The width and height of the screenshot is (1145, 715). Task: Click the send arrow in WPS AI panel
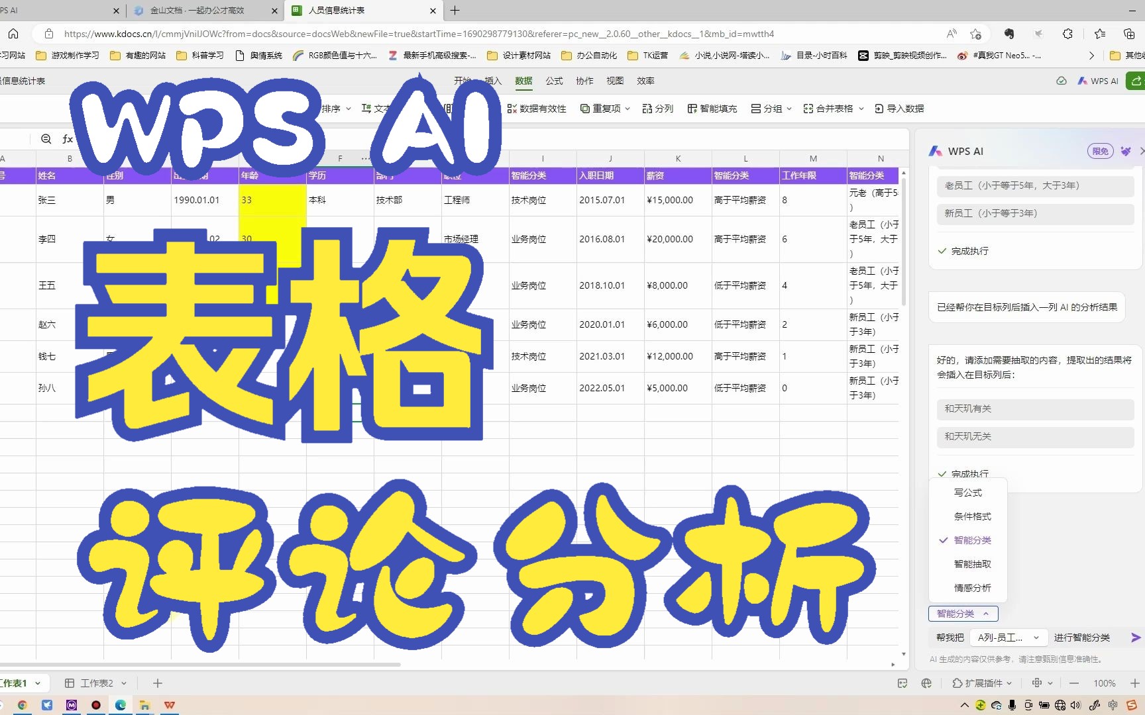(x=1136, y=638)
